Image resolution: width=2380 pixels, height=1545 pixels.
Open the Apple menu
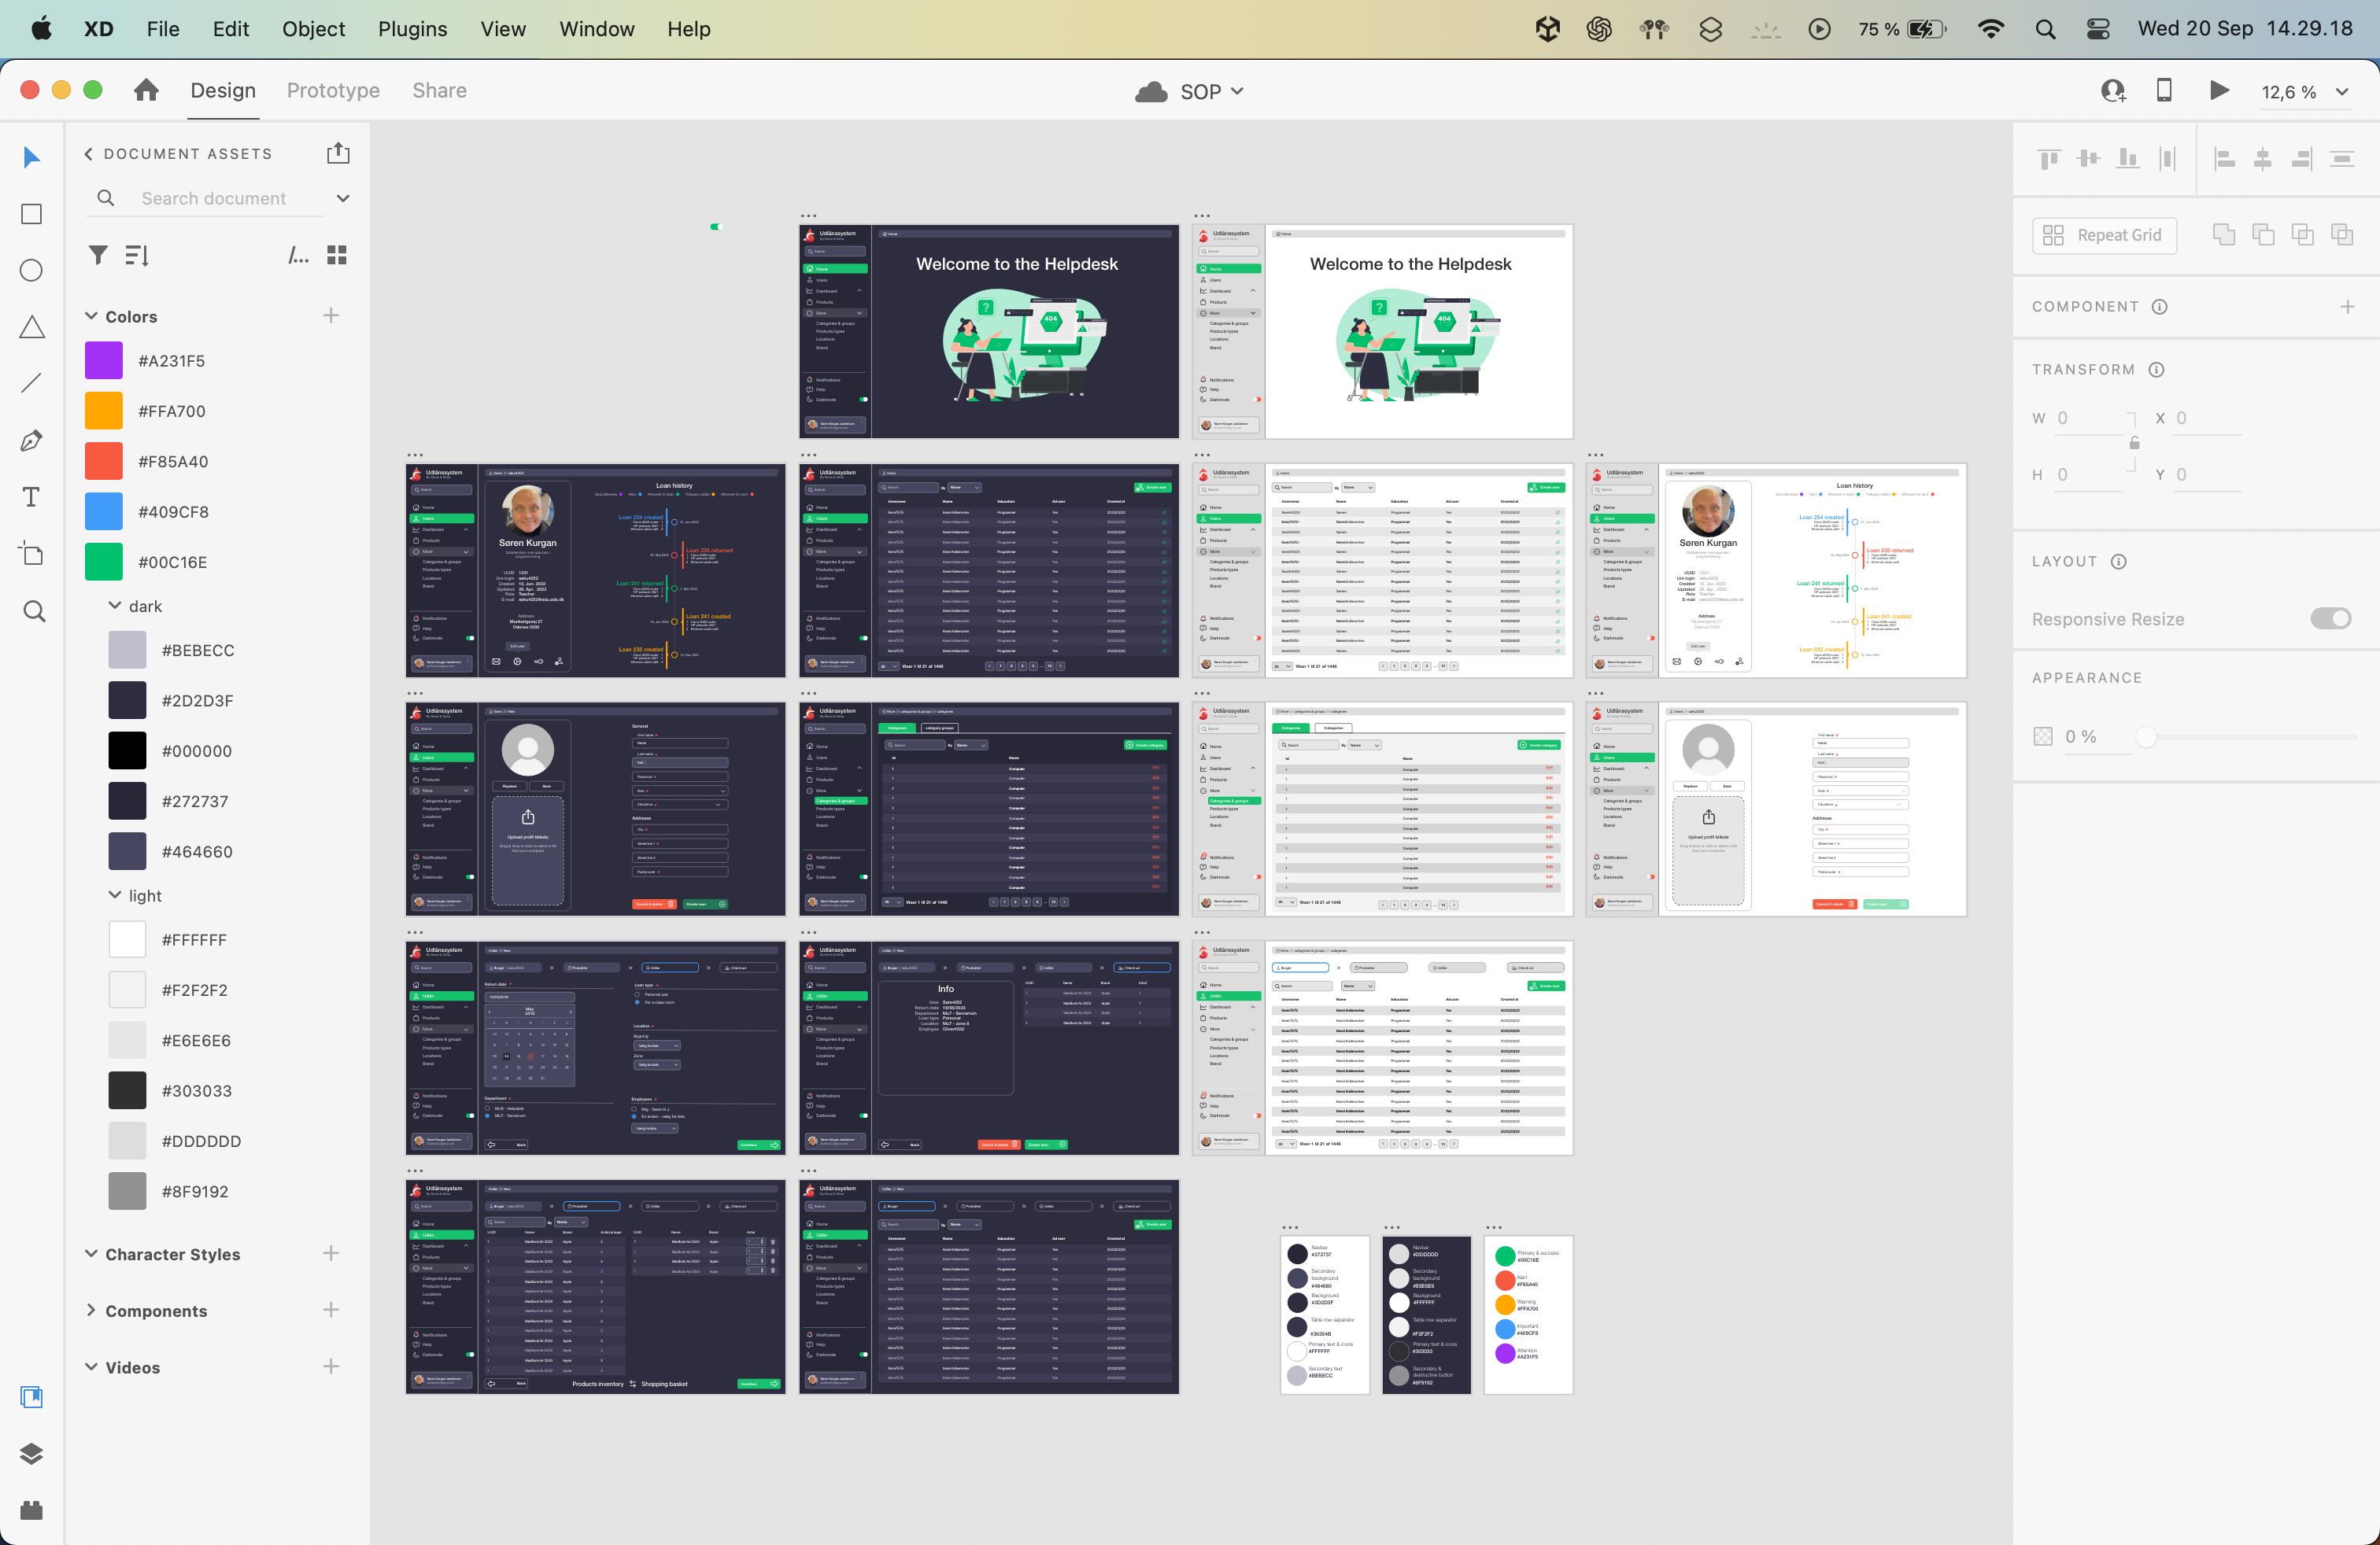[x=41, y=28]
